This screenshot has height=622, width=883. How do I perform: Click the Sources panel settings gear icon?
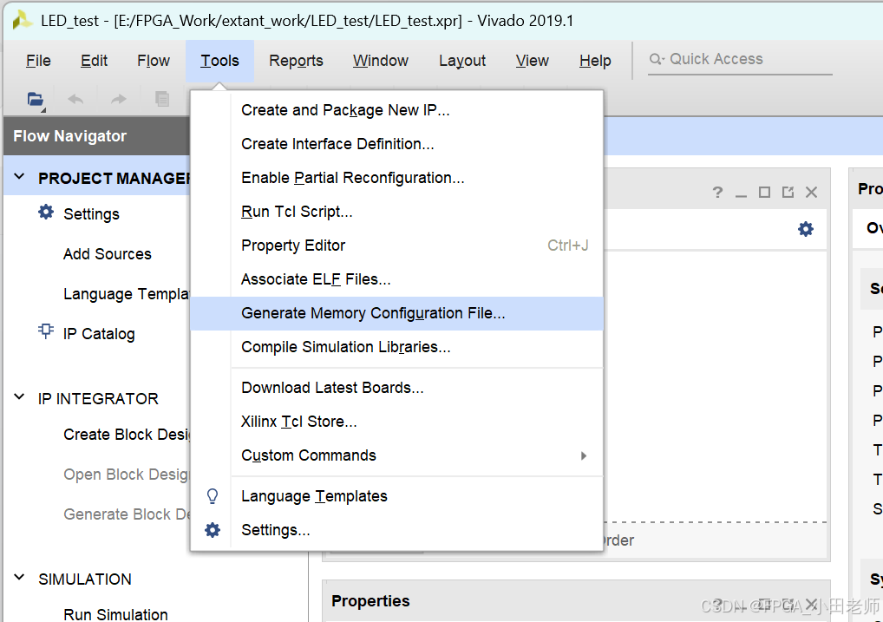click(806, 229)
